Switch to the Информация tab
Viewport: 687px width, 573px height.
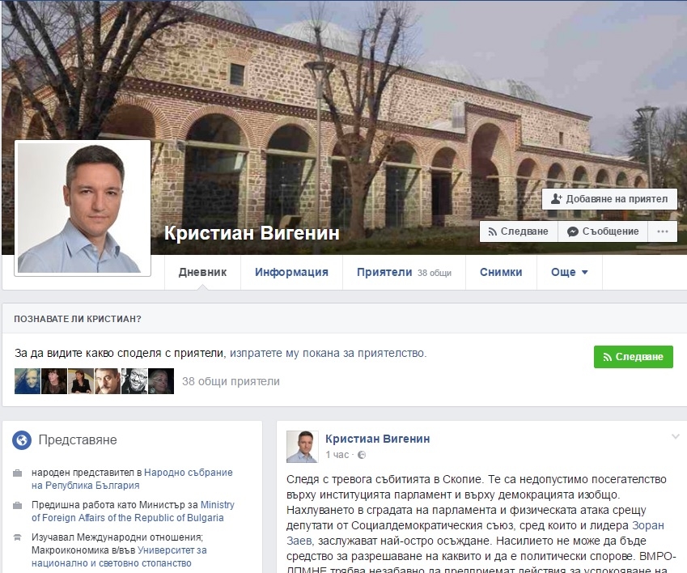pyautogui.click(x=291, y=272)
